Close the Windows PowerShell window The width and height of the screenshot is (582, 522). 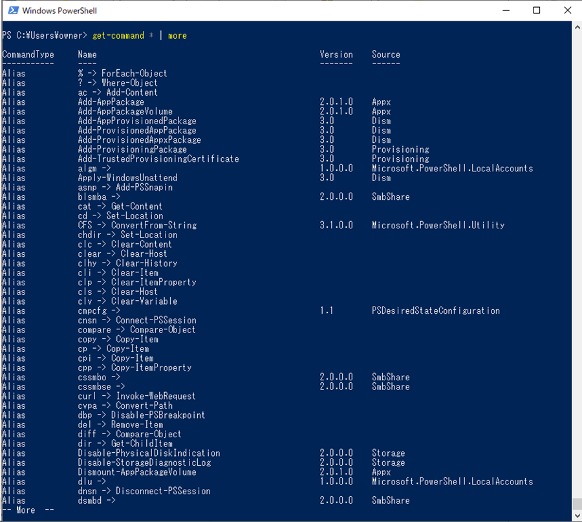point(567,10)
